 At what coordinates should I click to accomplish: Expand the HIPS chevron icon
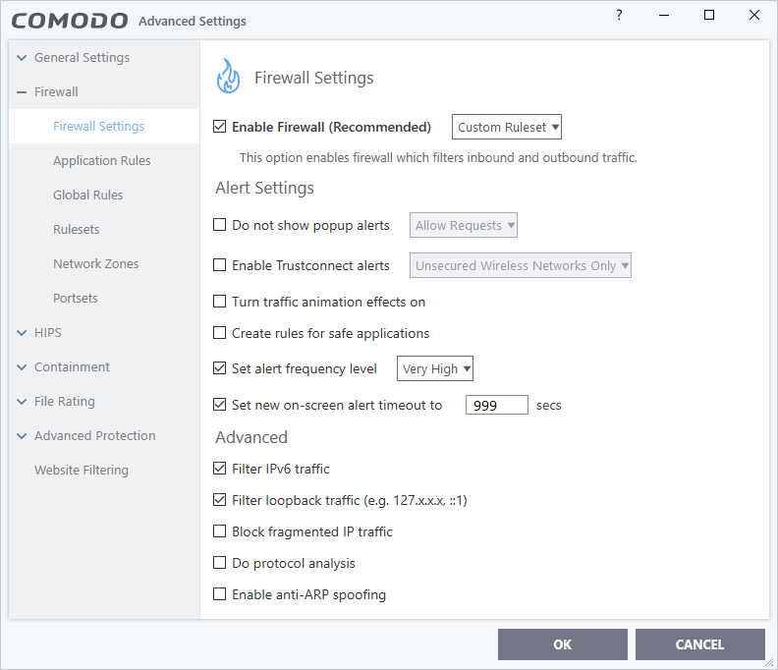pos(22,332)
